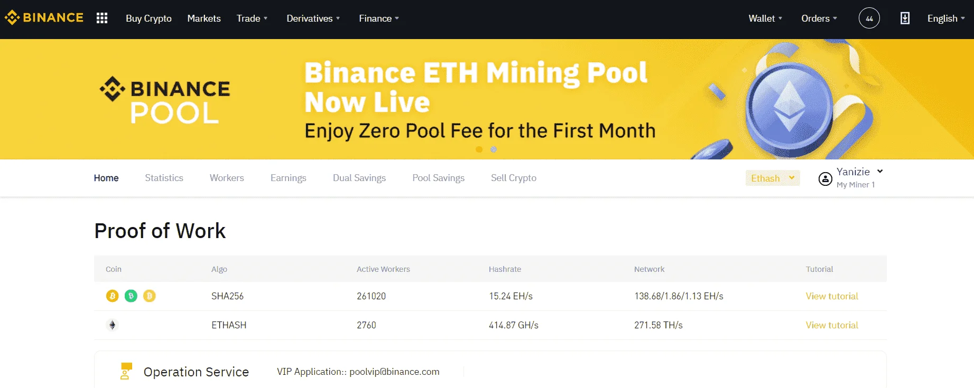Expand the Finance dropdown menu
This screenshot has width=974, height=388.
379,18
